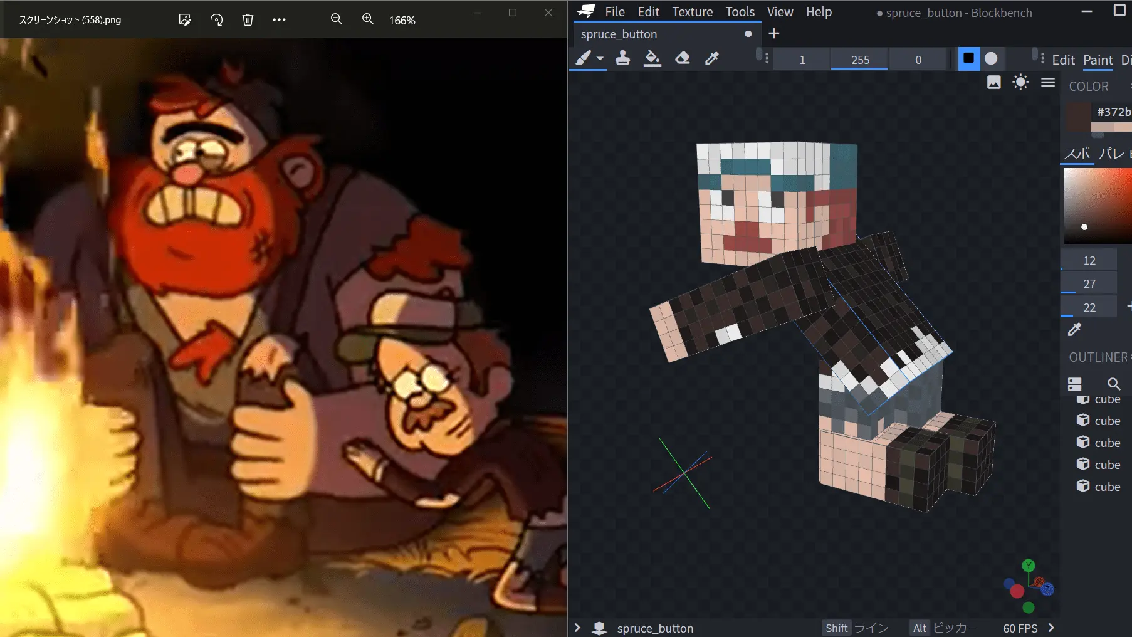This screenshot has width=1132, height=637.
Task: Add a new project tab with plus button
Action: pos(774,34)
